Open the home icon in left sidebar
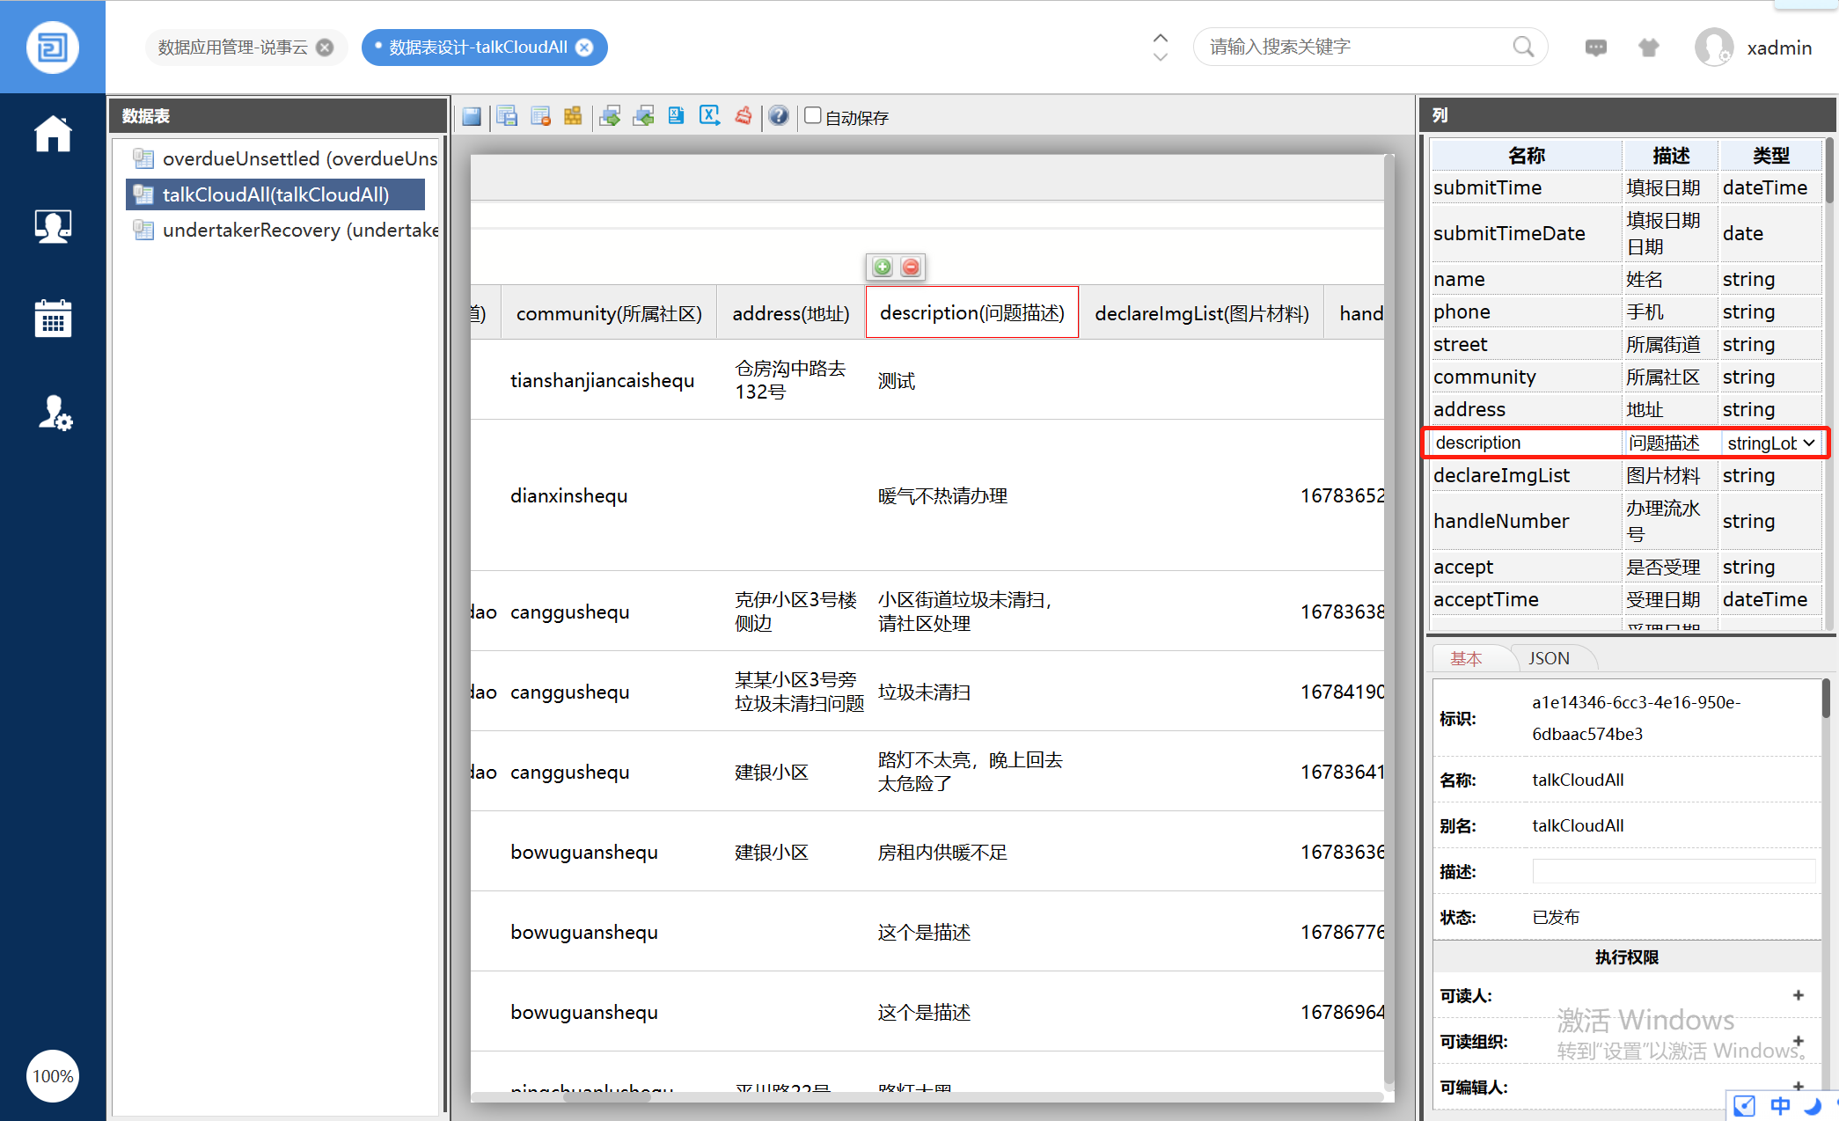 coord(53,134)
